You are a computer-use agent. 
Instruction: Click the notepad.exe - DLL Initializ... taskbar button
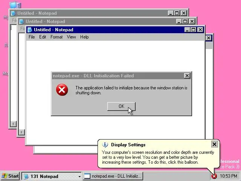pyautogui.click(x=113, y=176)
